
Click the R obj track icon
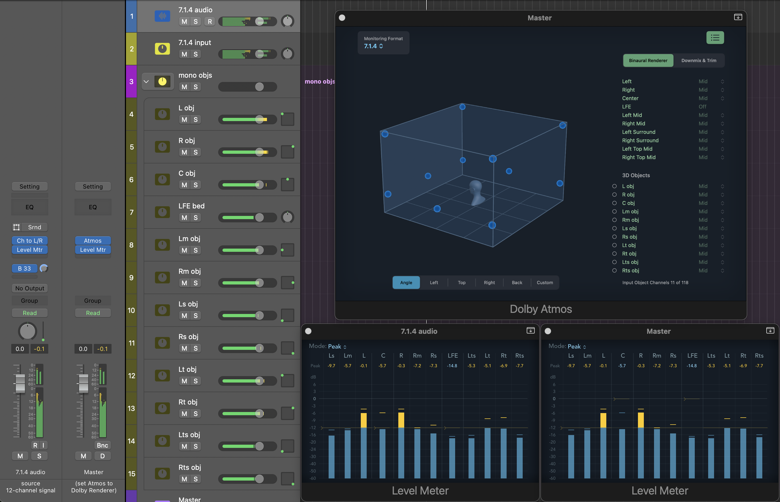[162, 147]
